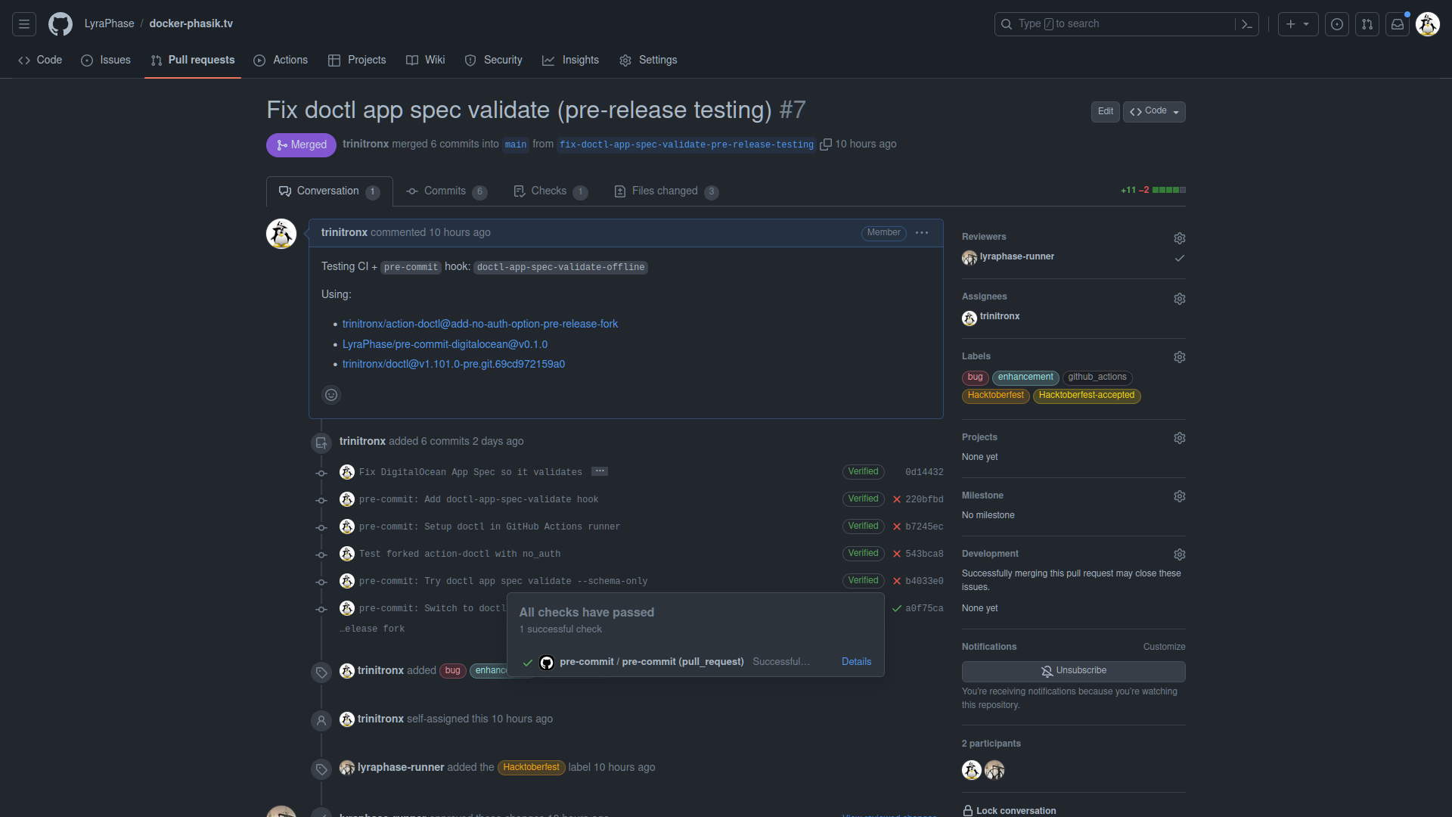View Details of the pre-commit check
The width and height of the screenshot is (1452, 817).
tap(855, 661)
